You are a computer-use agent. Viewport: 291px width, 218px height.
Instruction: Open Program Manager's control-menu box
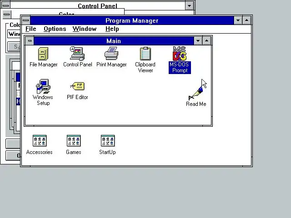(x=26, y=20)
